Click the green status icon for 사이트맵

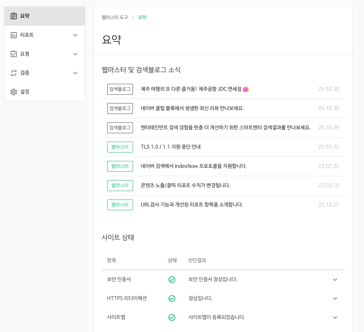click(172, 317)
